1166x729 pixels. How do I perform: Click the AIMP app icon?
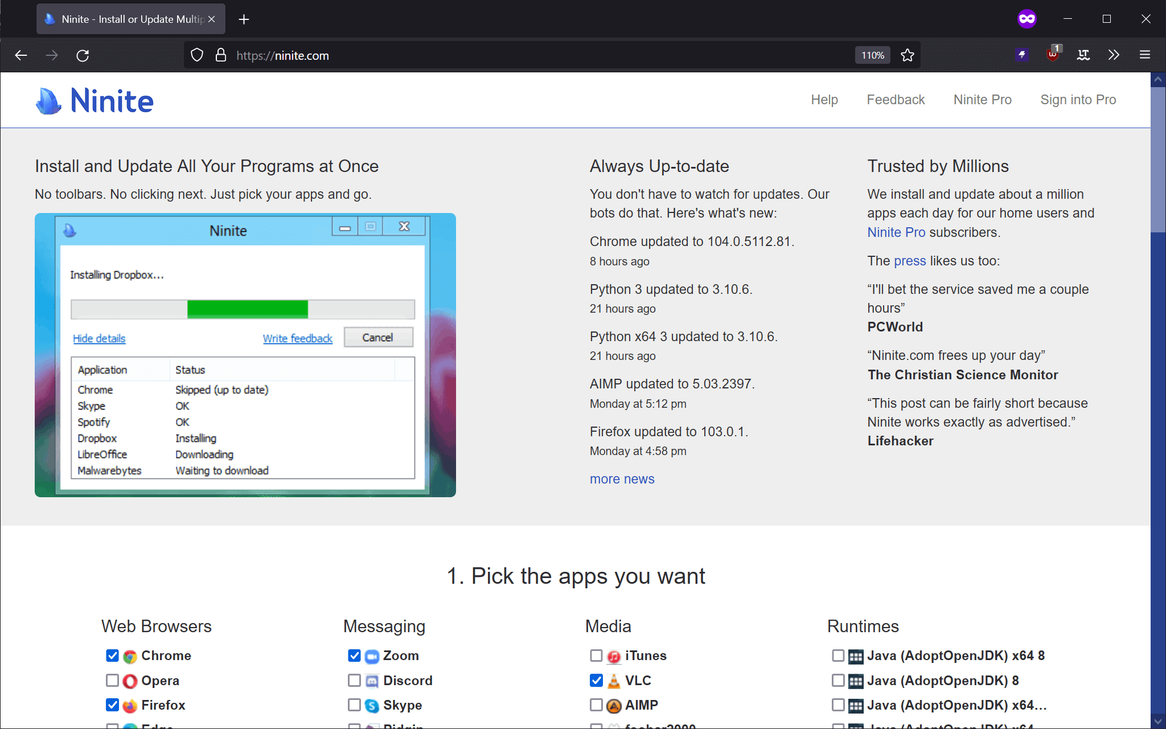pos(614,706)
